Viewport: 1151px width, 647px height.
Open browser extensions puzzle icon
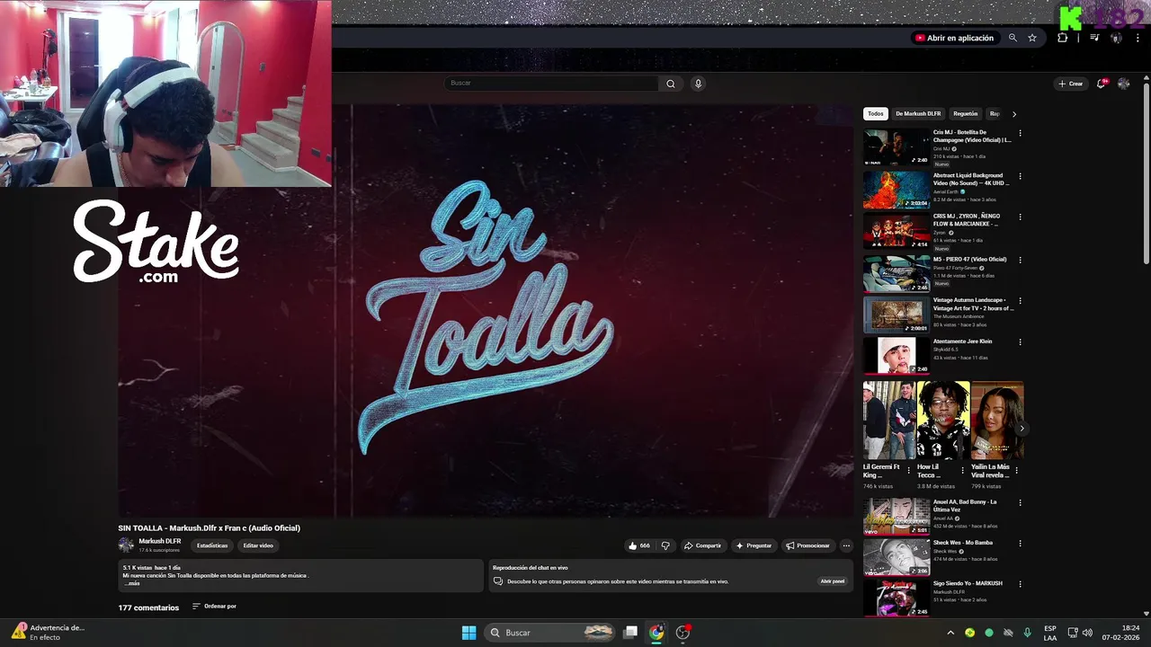1063,38
